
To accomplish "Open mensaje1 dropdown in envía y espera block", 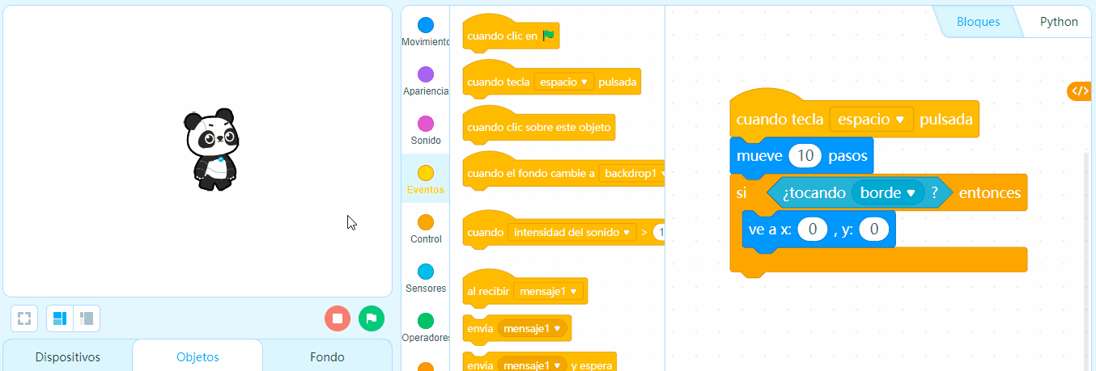I will (532, 365).
